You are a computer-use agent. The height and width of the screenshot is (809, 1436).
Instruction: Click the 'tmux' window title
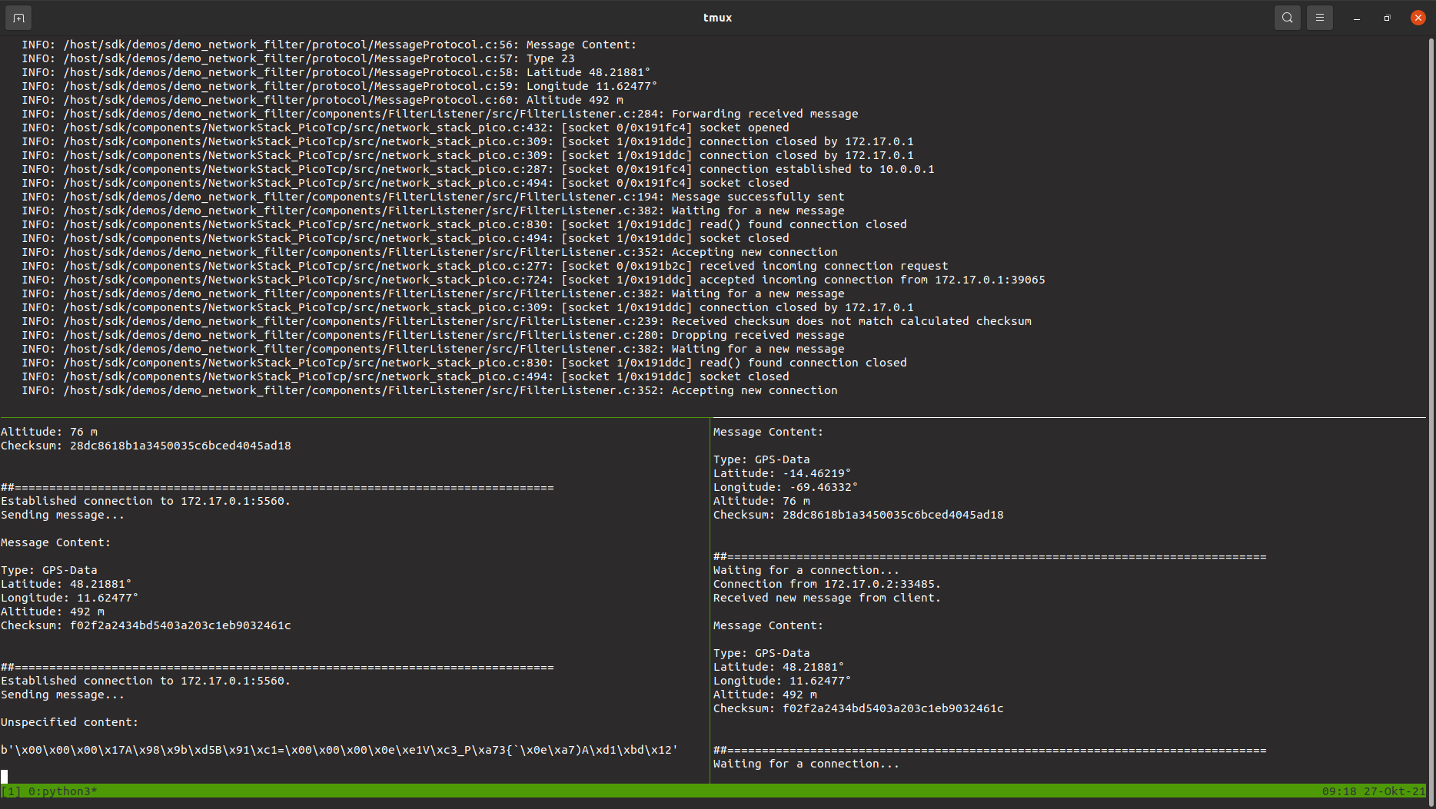pyautogui.click(x=717, y=18)
